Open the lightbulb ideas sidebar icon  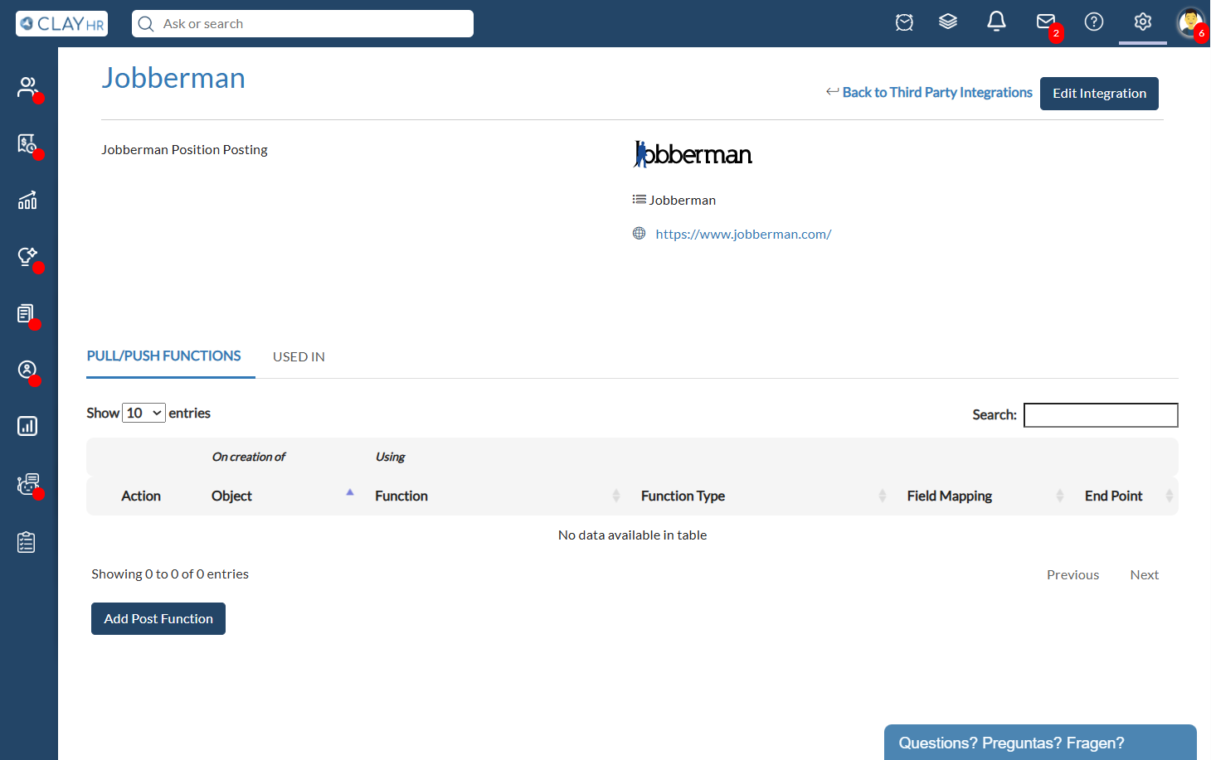(x=27, y=256)
